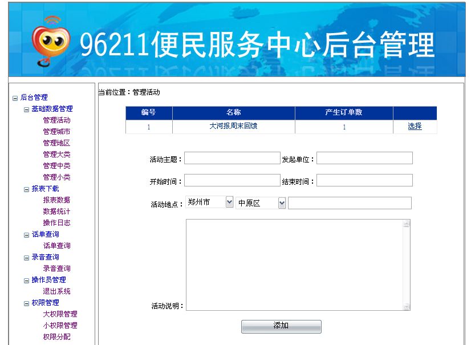
Task: Focus the 活动主题 input field
Action: [x=232, y=158]
